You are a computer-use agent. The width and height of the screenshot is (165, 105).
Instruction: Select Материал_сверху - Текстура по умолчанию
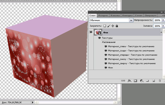pyautogui.click(x=132, y=63)
